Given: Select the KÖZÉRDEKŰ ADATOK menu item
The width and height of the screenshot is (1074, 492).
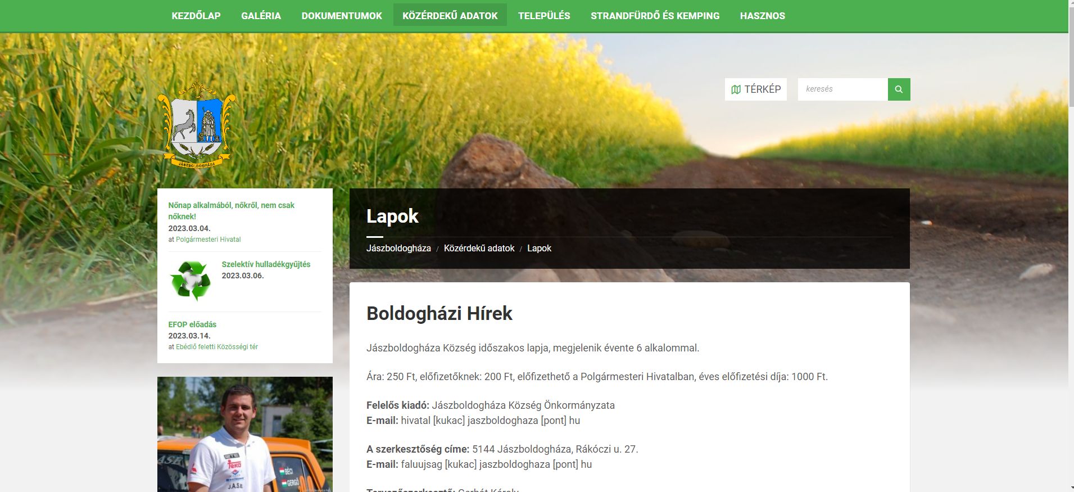Looking at the screenshot, I should (450, 16).
